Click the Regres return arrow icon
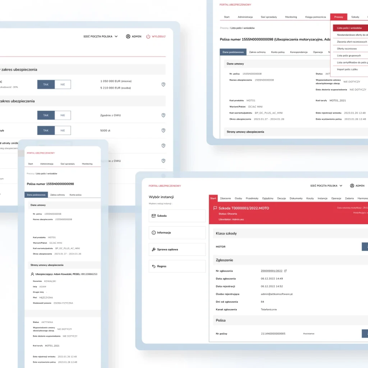Screen dimensions: 368x368 click(154, 266)
